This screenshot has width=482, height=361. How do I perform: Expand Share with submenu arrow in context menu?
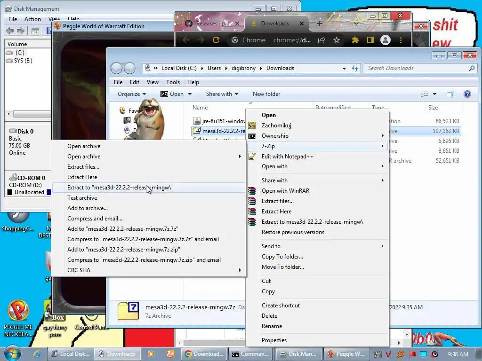[x=382, y=180]
